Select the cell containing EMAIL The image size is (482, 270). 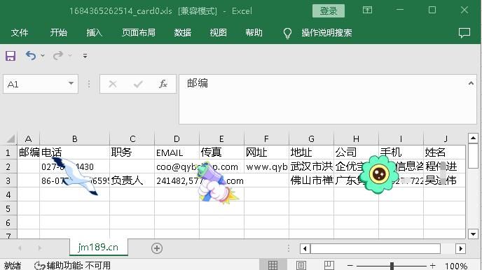[177, 152]
